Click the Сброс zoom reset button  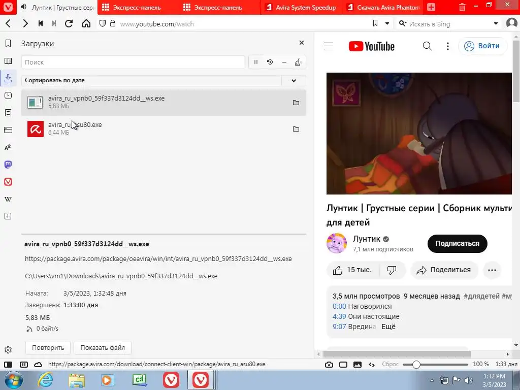click(x=391, y=364)
